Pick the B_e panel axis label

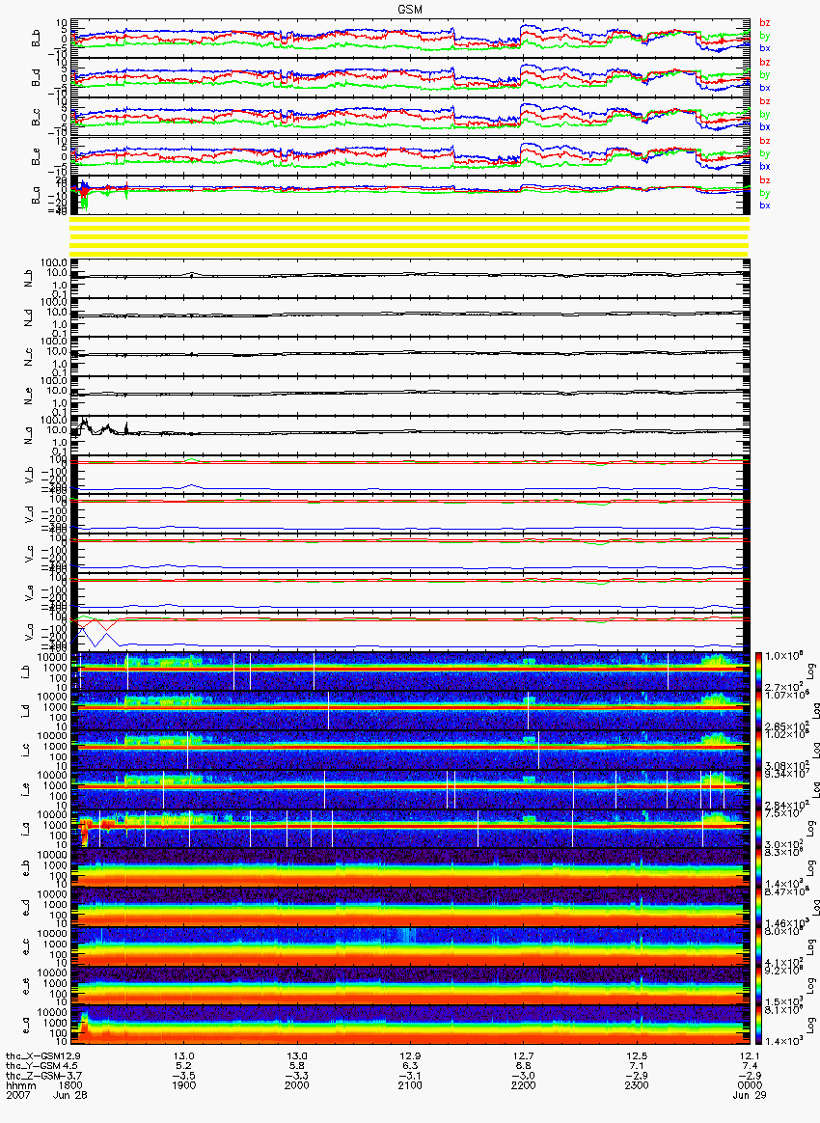coord(36,157)
